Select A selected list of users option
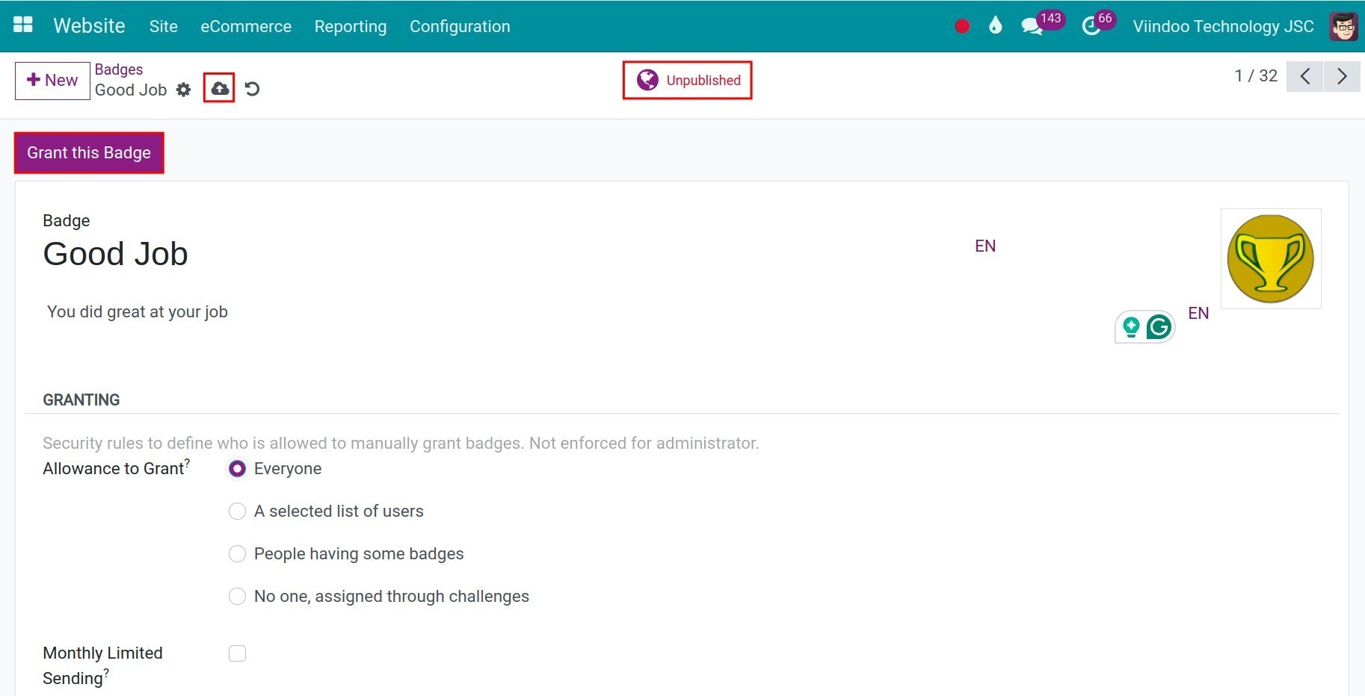Viewport: 1365px width, 696px height. click(237, 511)
